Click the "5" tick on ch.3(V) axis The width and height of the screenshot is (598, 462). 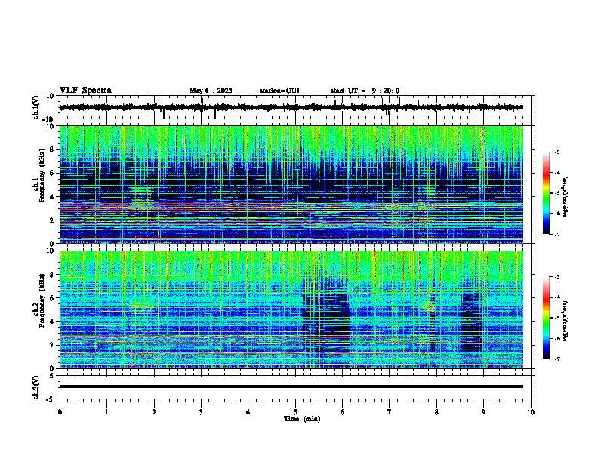point(52,376)
